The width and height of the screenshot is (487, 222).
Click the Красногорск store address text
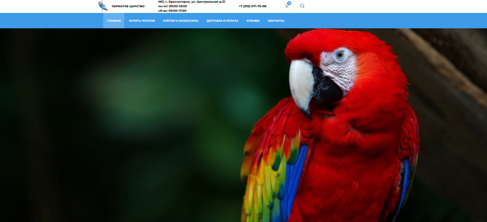(191, 2)
